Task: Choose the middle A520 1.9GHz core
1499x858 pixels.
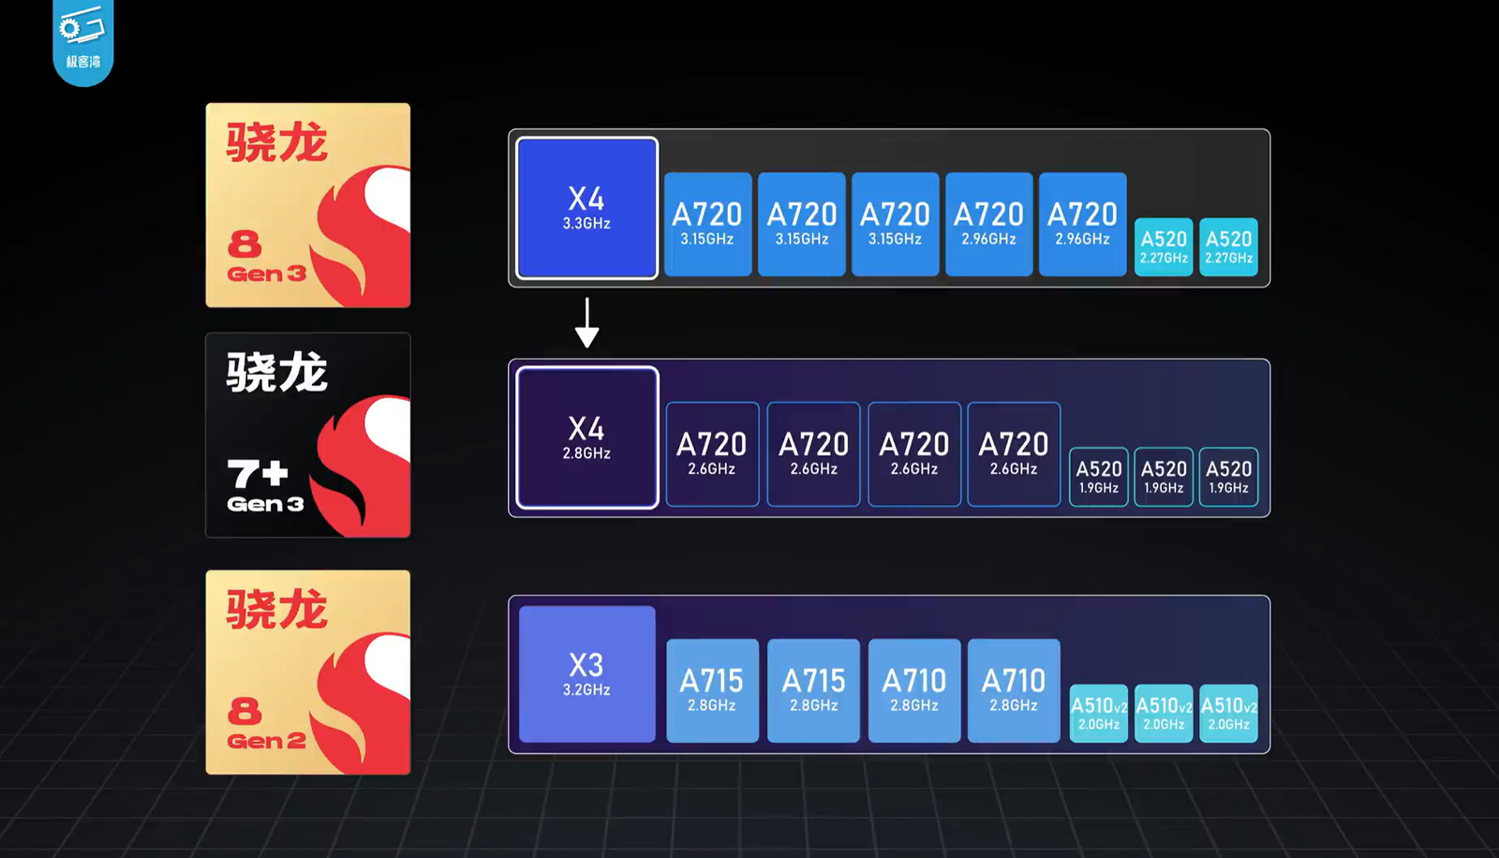Action: [1164, 477]
